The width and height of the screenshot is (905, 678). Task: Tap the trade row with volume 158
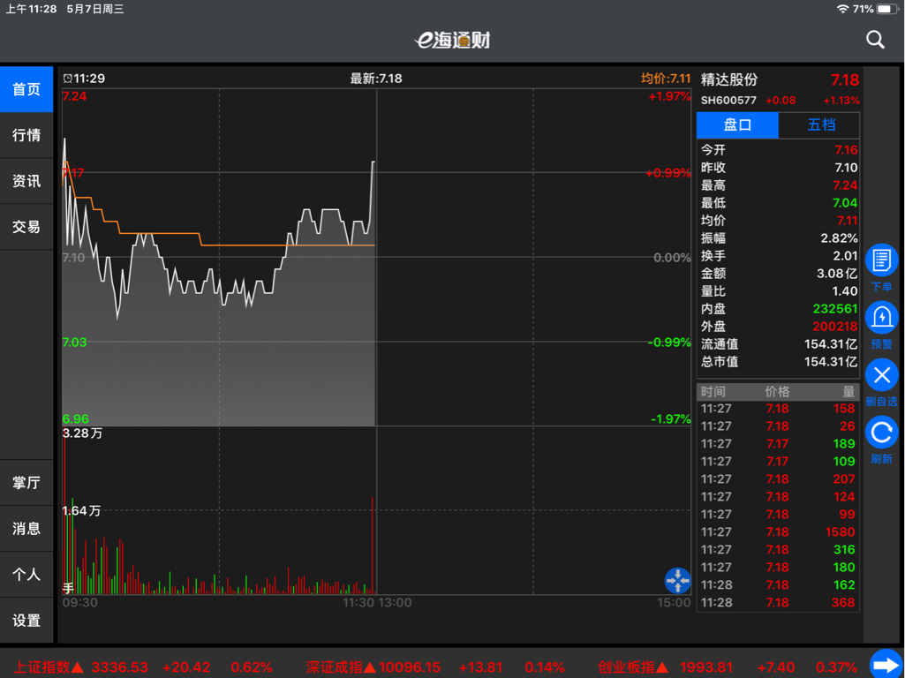[x=779, y=409]
